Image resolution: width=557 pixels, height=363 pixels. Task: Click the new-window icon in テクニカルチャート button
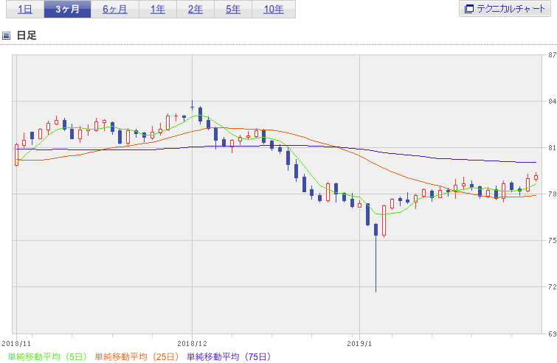click(469, 9)
